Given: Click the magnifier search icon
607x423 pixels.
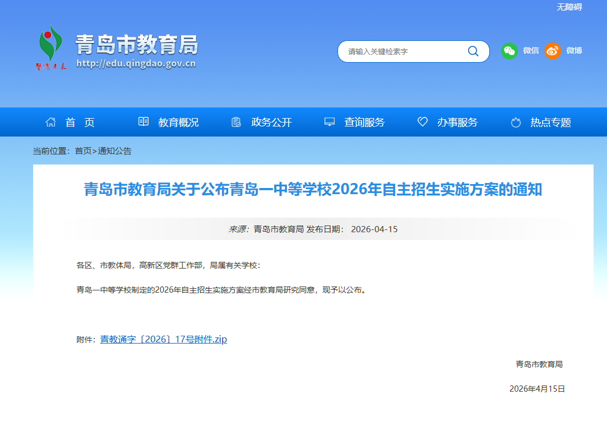Looking at the screenshot, I should pos(473,51).
